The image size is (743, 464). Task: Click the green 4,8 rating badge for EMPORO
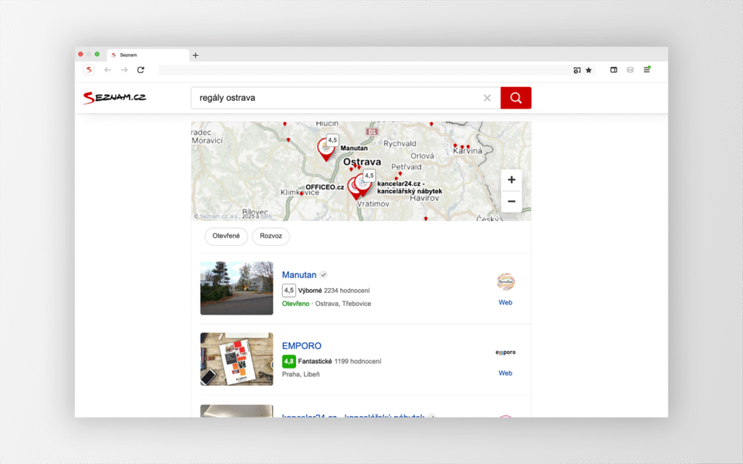click(289, 361)
